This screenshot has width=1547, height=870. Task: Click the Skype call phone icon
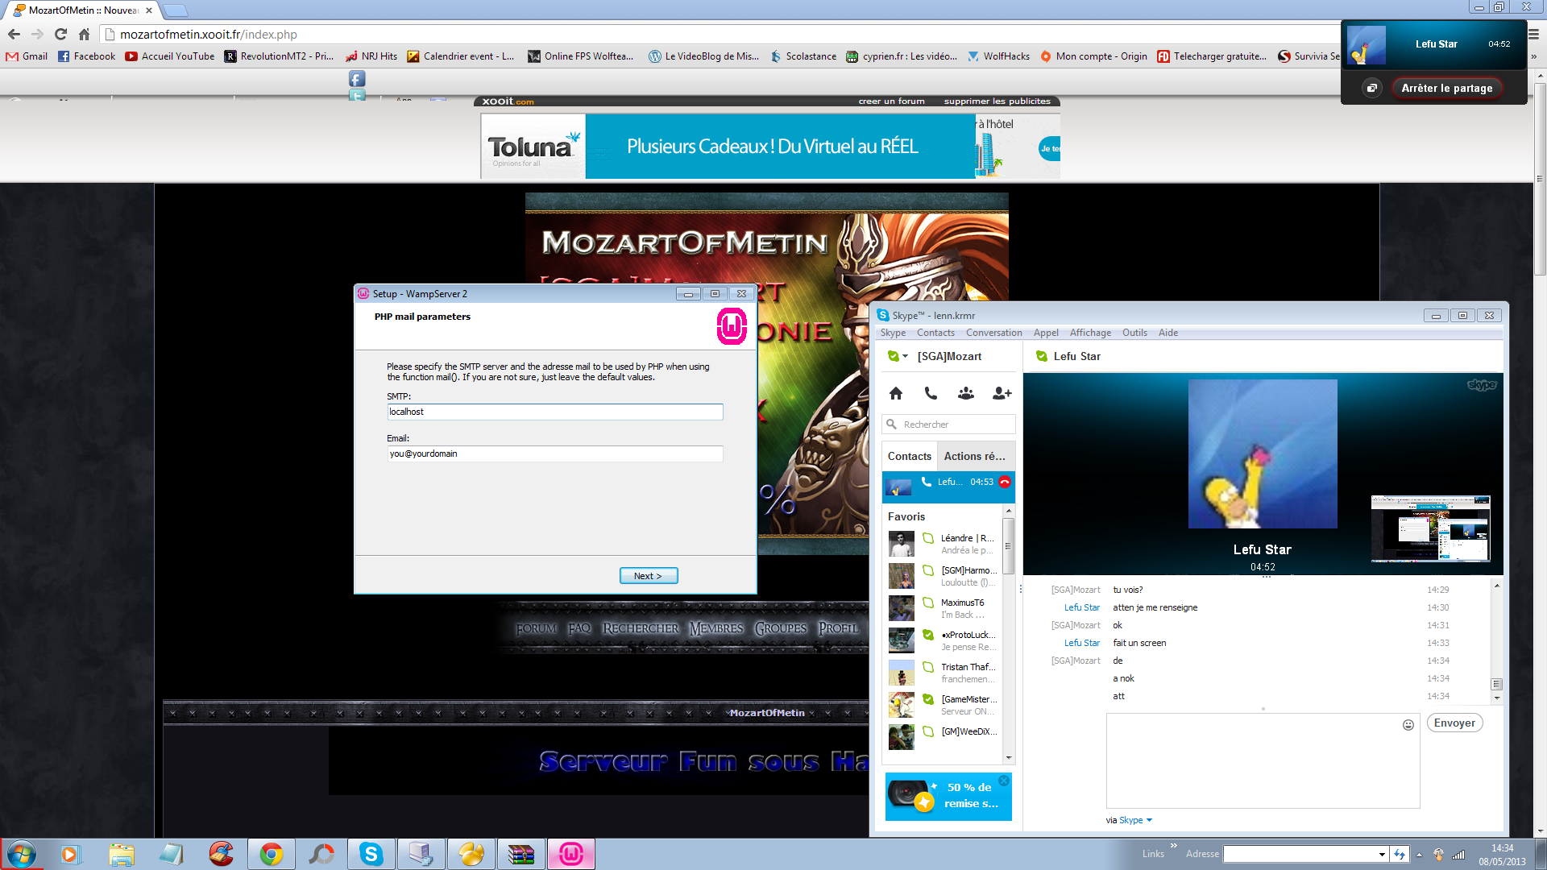(x=931, y=393)
